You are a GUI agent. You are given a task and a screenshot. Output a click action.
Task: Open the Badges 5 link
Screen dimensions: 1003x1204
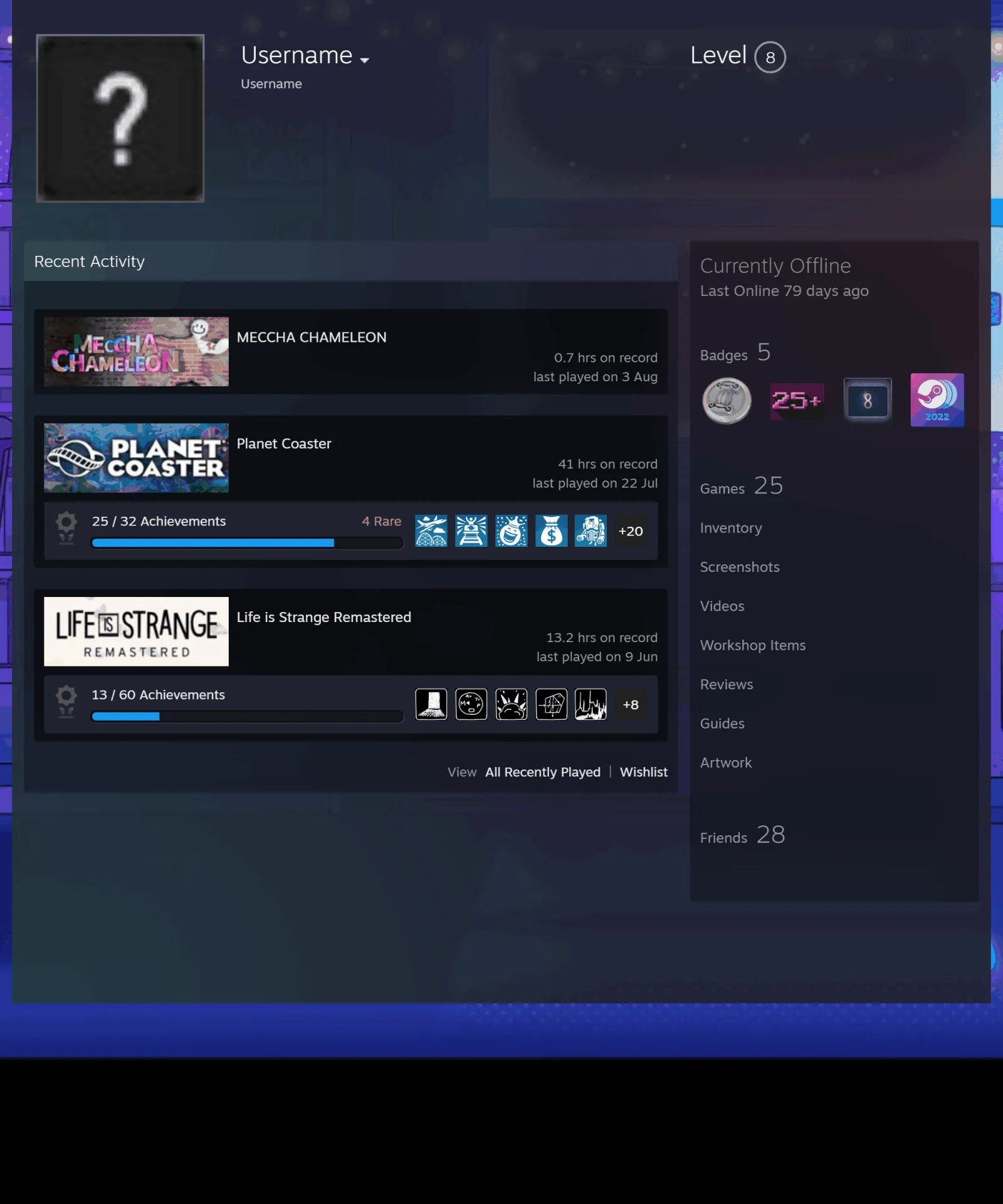(735, 353)
